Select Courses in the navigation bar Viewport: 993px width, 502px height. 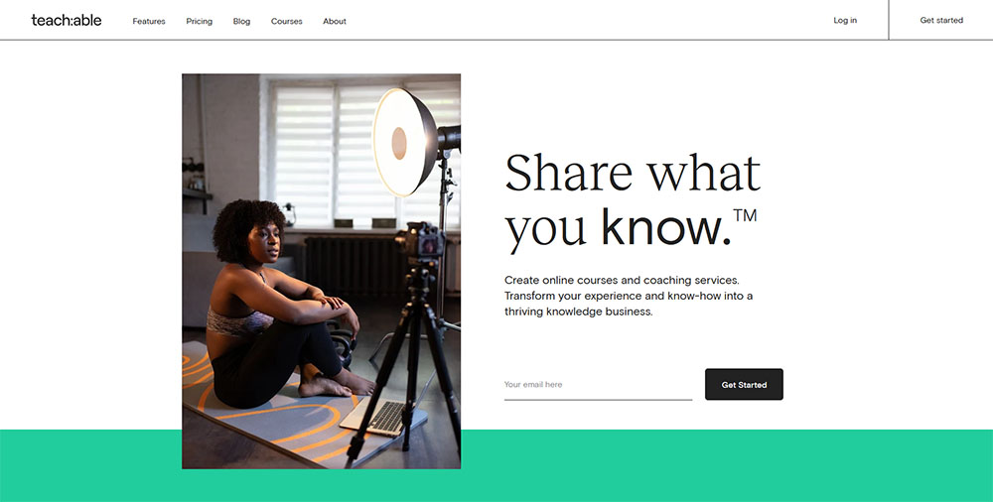(286, 21)
